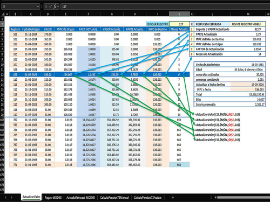Select column M header
The width and height of the screenshot is (270, 202).
[x=248, y=14]
